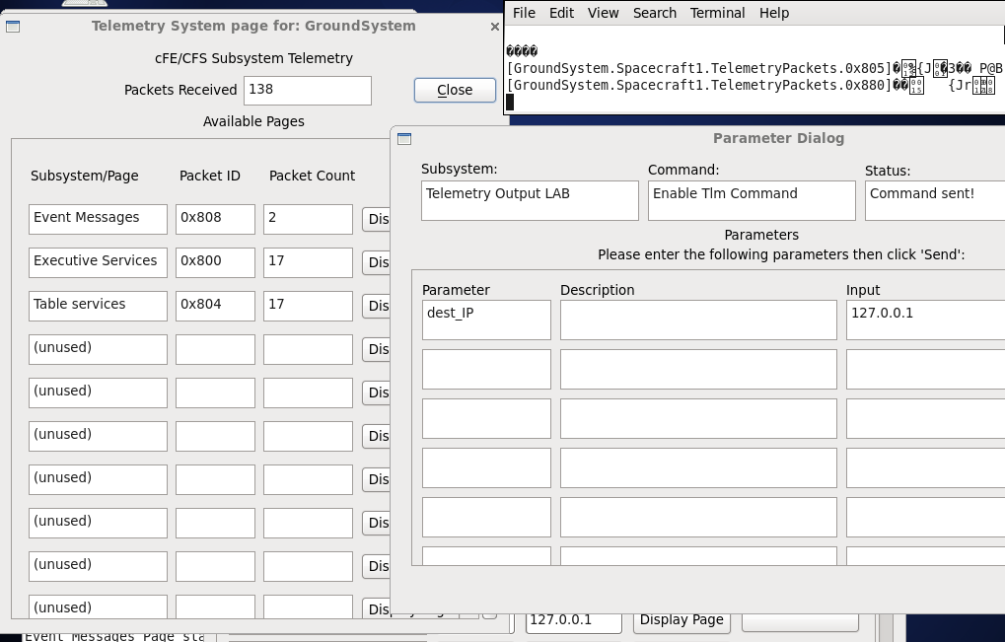Image resolution: width=1005 pixels, height=642 pixels.
Task: Open the View menu in terminal
Action: (x=603, y=13)
